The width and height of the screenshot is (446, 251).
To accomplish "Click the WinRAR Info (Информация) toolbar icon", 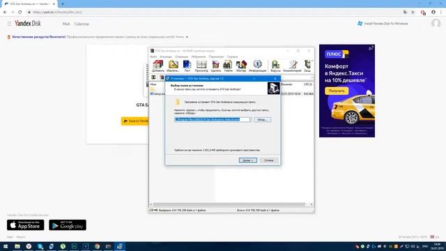I will pyautogui.click(x=257, y=66).
